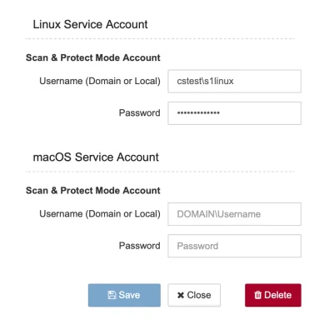Click the macOS Username (Domain or Local) label

(x=100, y=214)
